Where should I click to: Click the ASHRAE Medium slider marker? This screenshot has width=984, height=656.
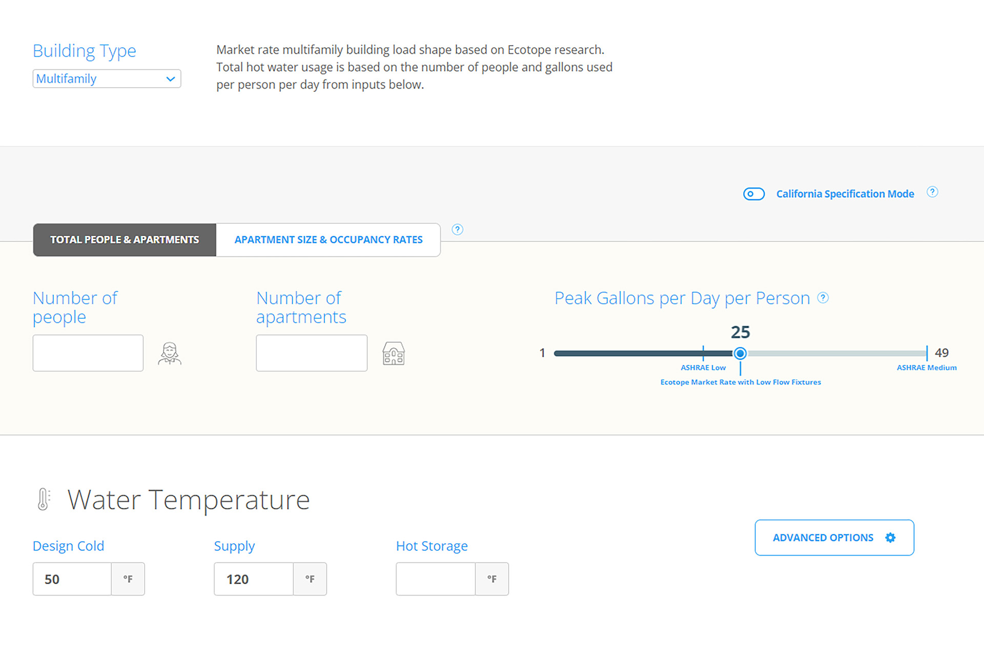(927, 354)
